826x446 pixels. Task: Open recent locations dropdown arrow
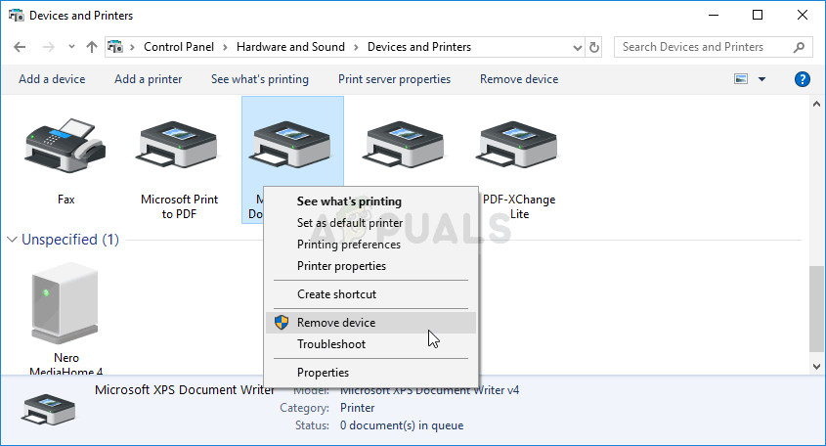(x=71, y=47)
